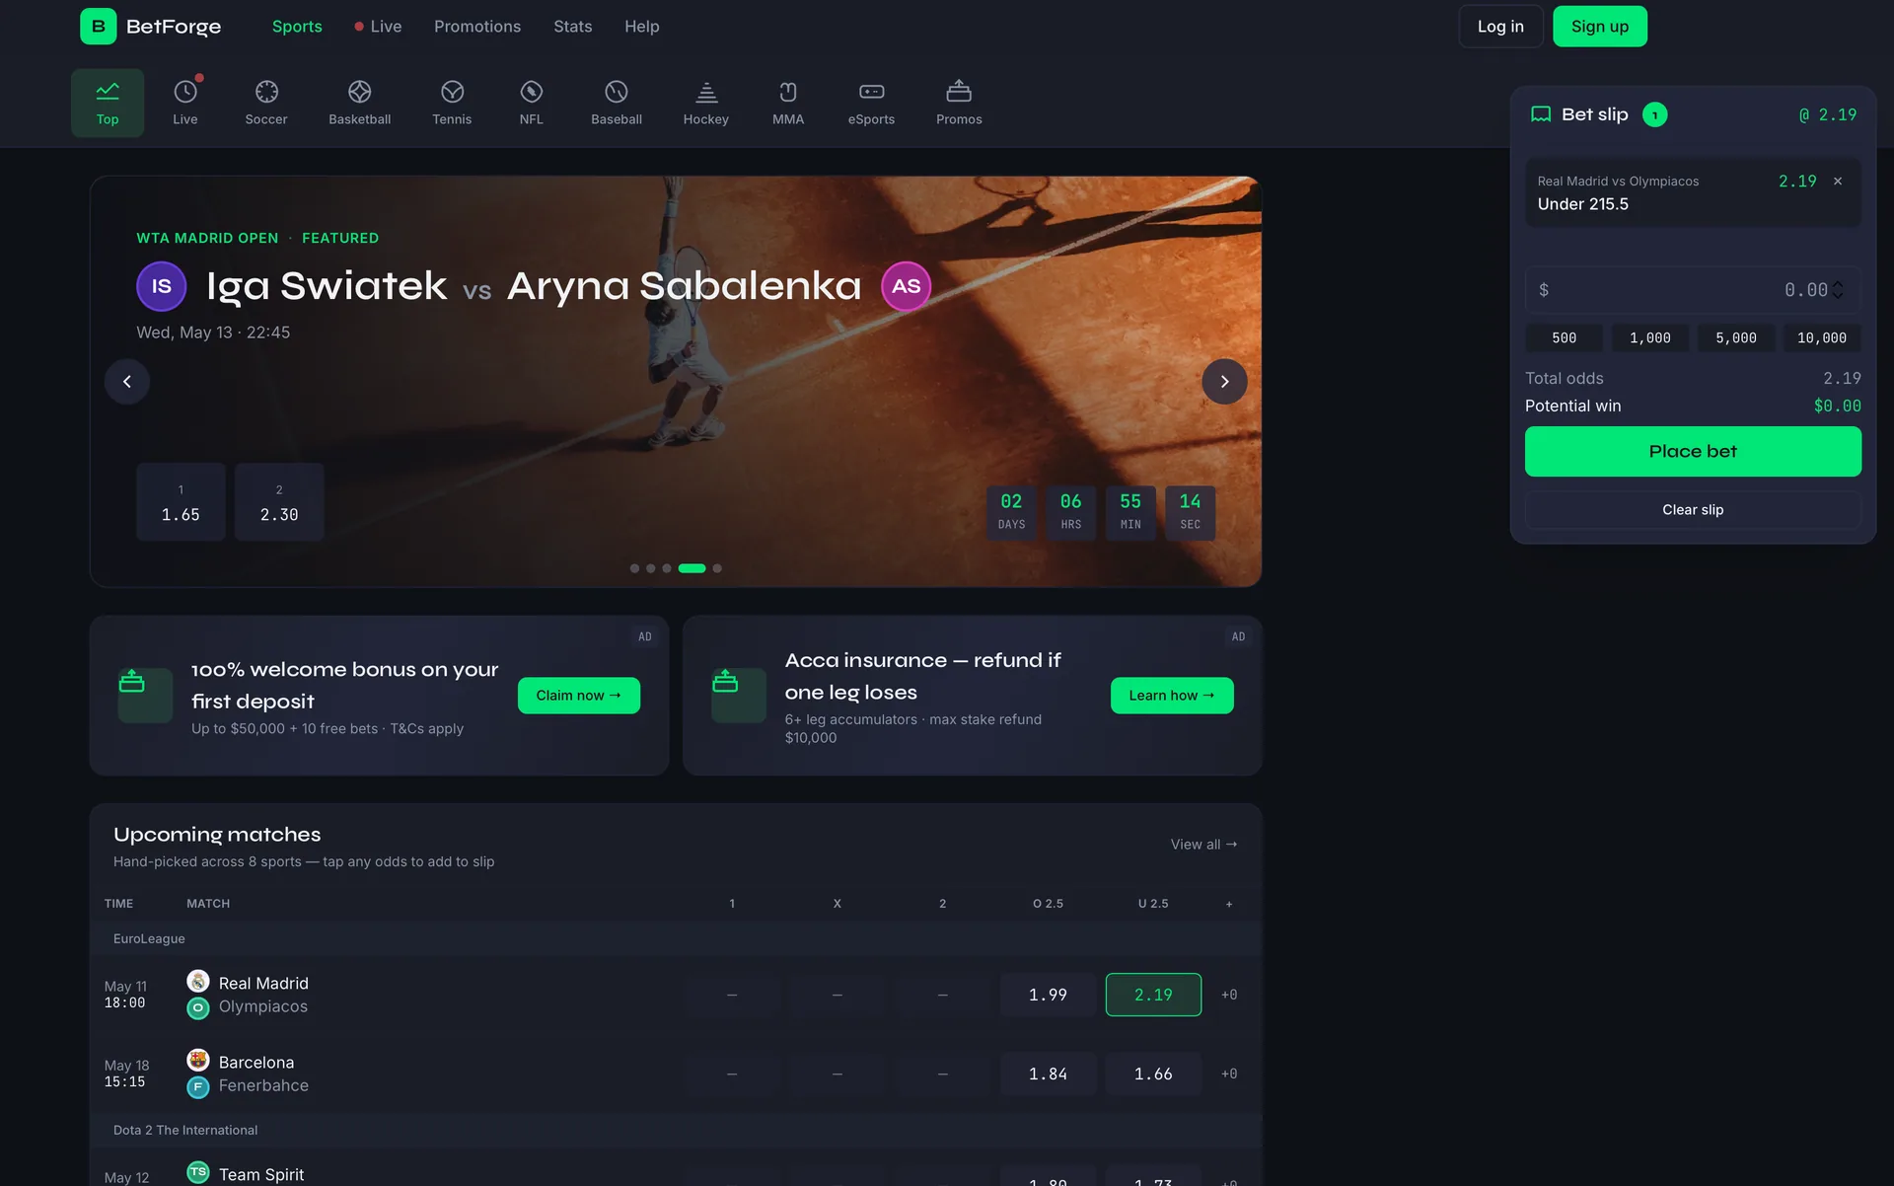This screenshot has height=1186, width=1894.
Task: Set quick stake to 5,000
Action: coord(1736,338)
